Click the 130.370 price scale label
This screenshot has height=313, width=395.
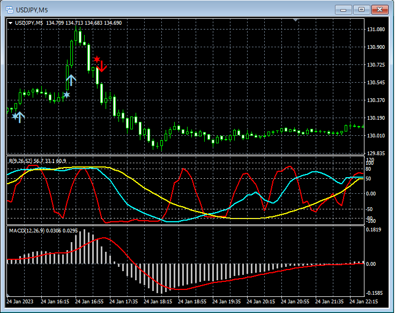(376, 100)
